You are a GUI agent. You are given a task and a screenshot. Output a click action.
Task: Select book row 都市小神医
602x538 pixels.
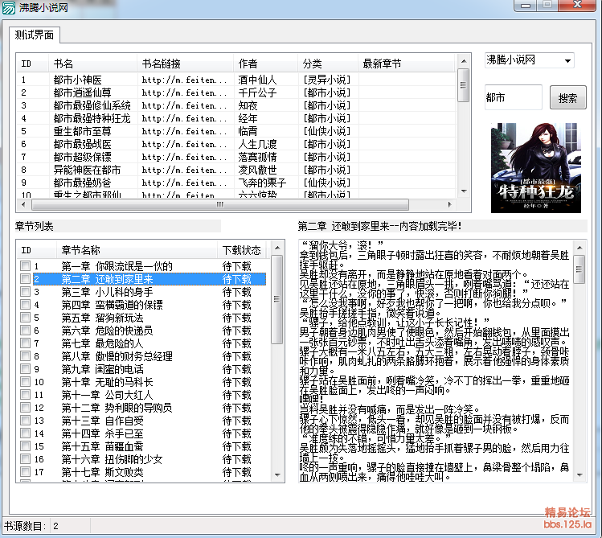(x=236, y=80)
